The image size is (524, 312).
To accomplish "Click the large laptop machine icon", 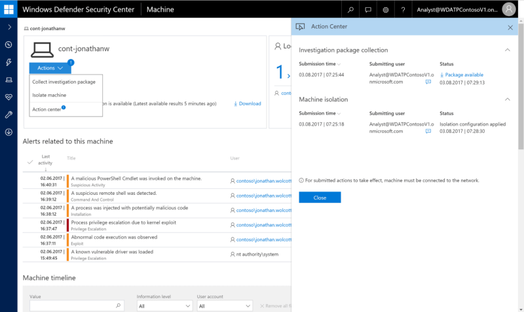I will [x=42, y=50].
